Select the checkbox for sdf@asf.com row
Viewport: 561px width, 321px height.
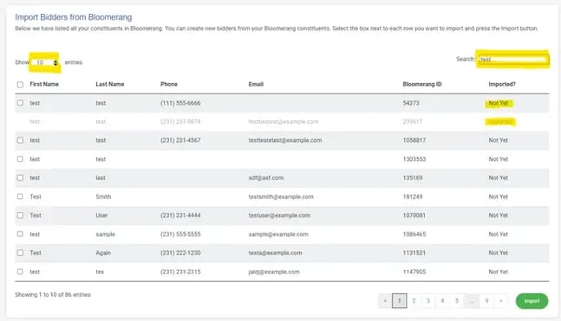[20, 178]
